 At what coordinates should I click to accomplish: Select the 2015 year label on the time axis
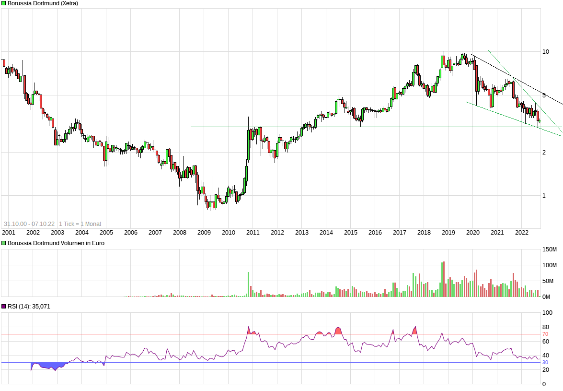(x=351, y=233)
